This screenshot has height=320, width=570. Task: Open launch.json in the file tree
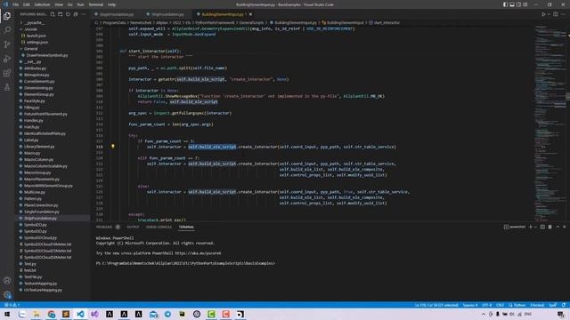point(36,36)
